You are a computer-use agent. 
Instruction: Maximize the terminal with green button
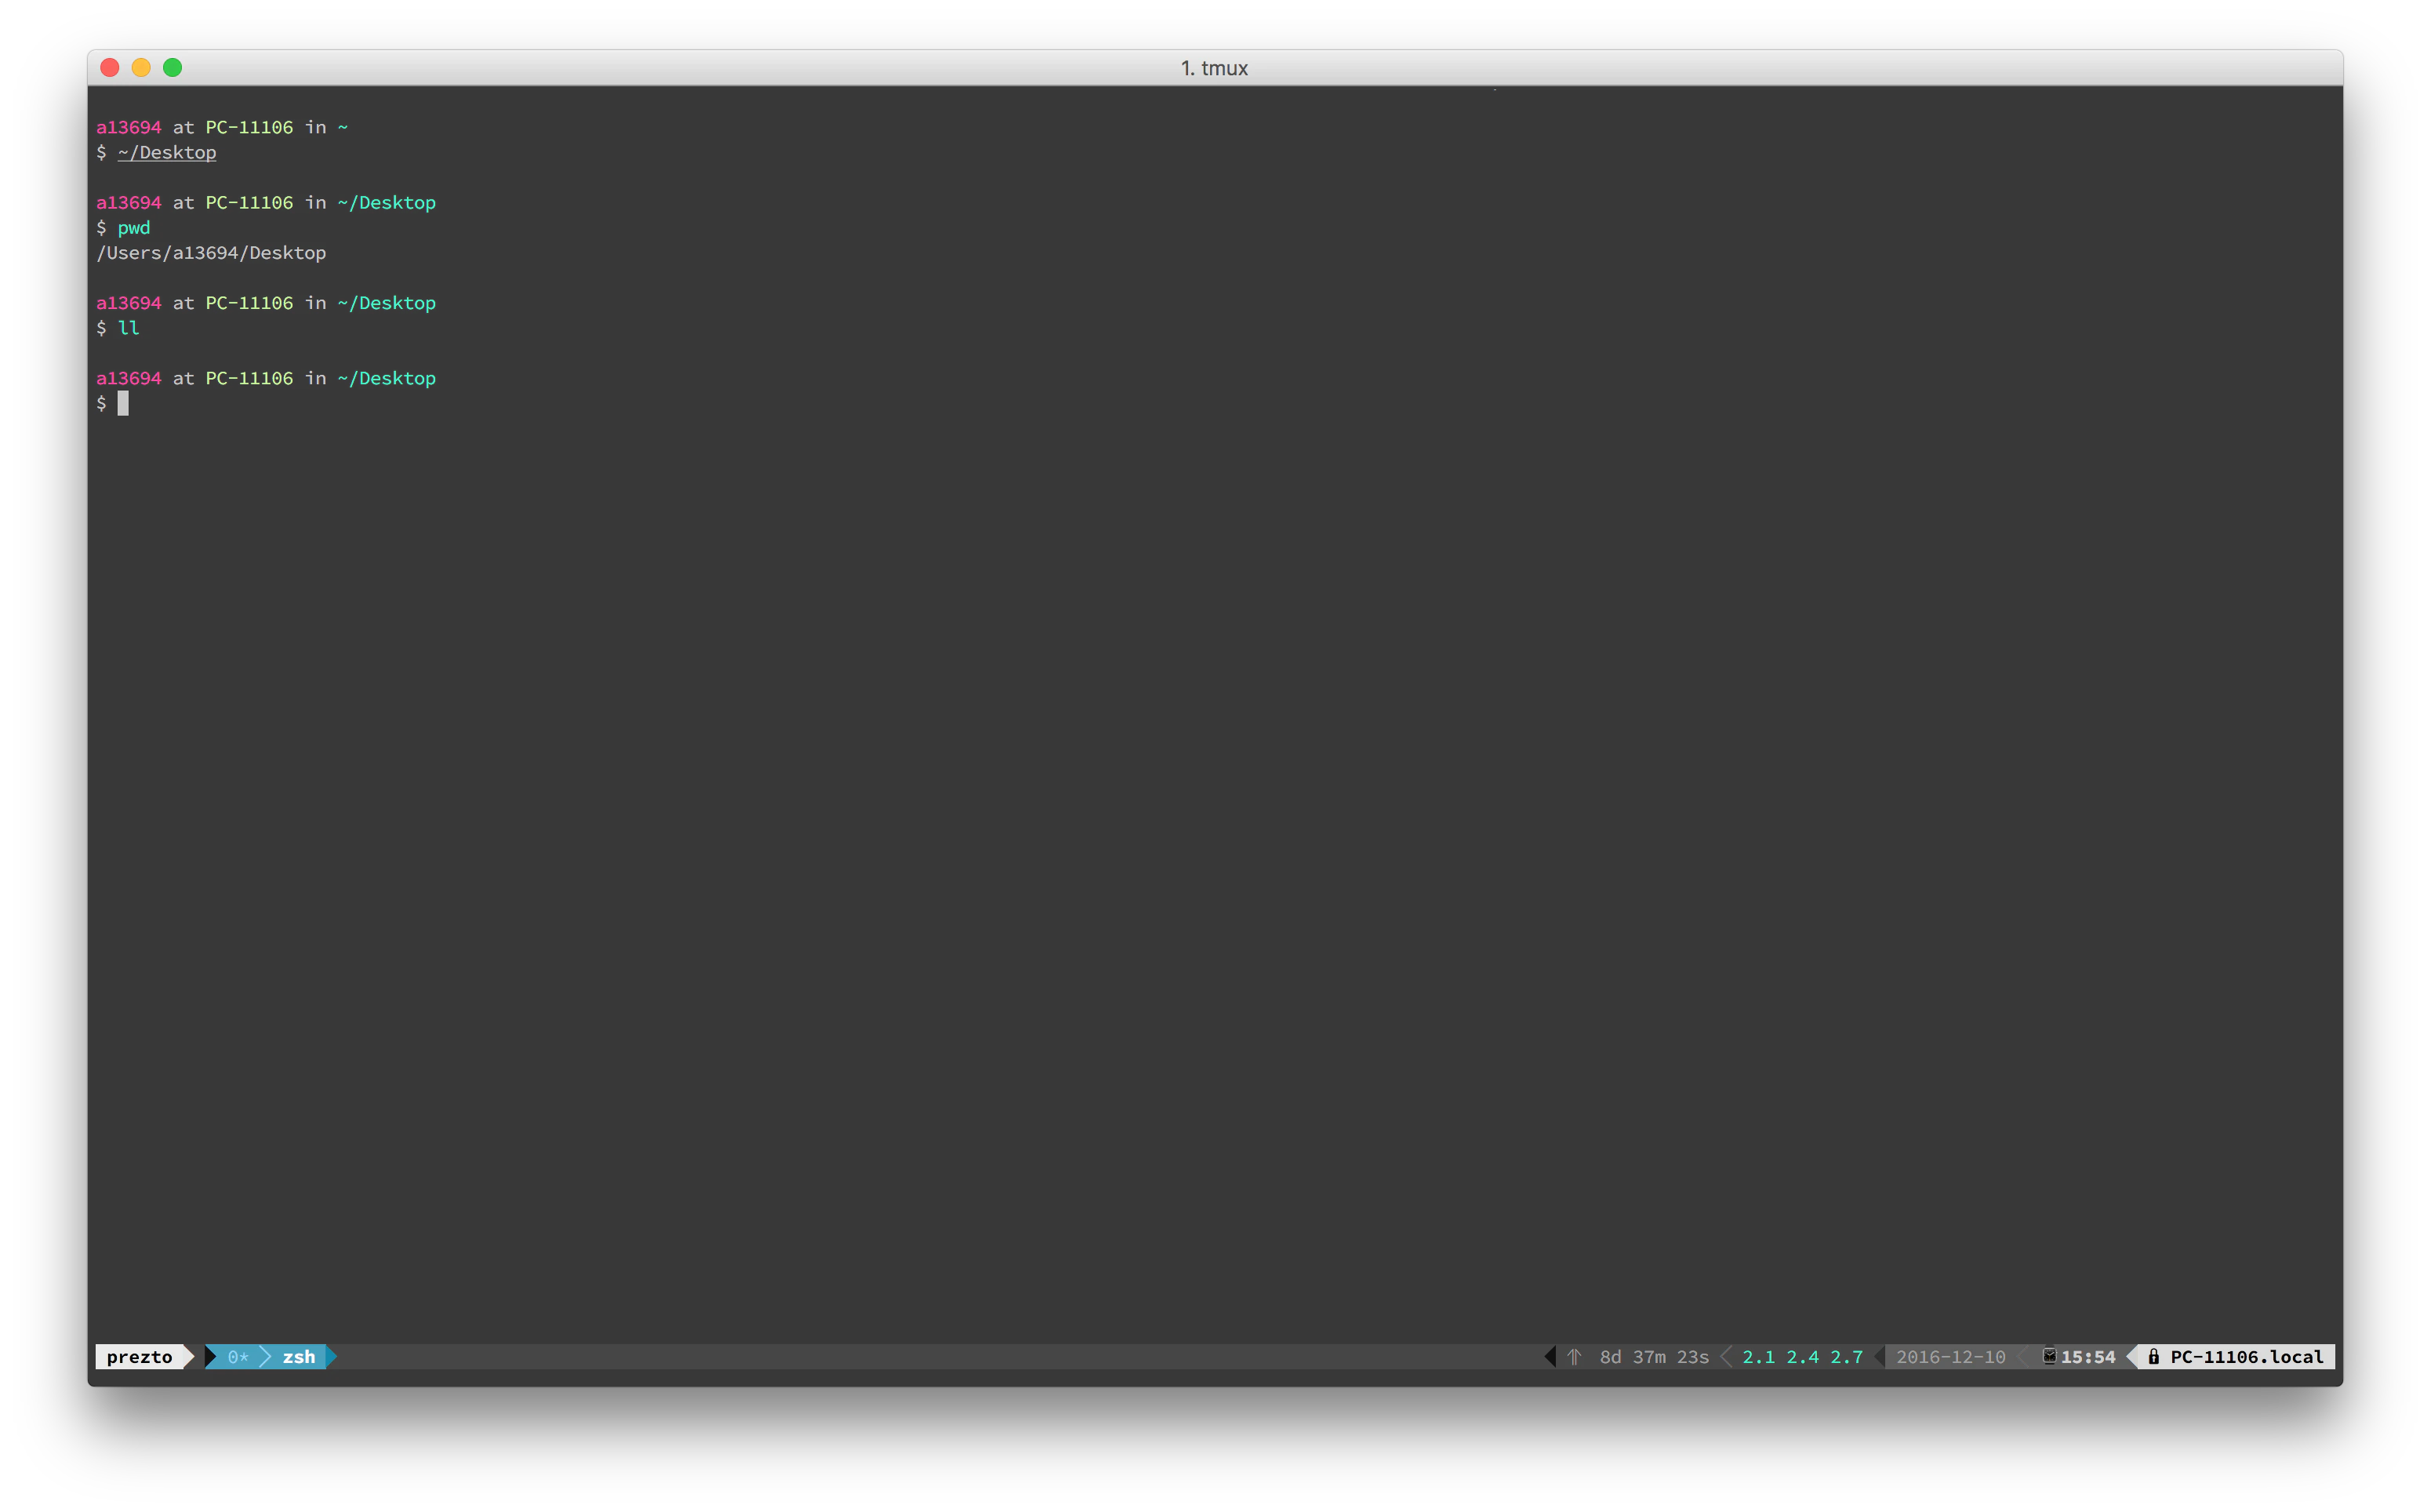click(x=172, y=67)
